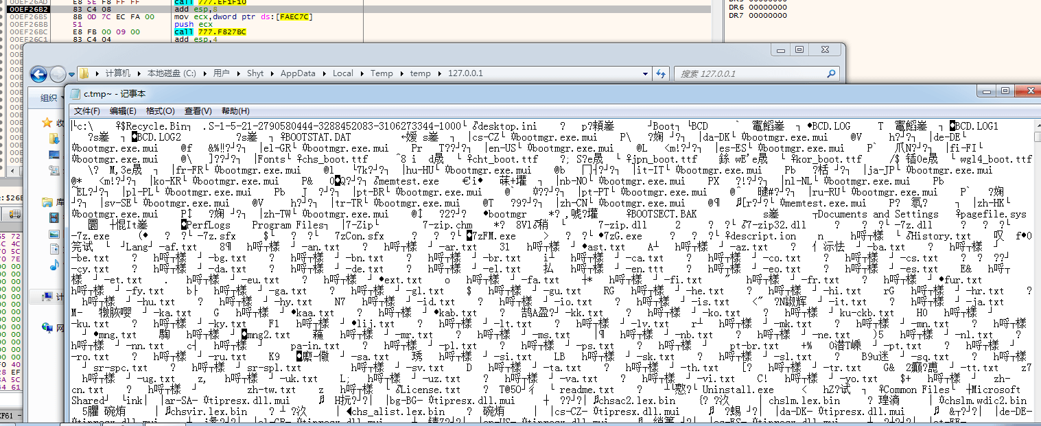Expand the arrow before 127.0.0.1 in breadcrumb
The width and height of the screenshot is (1041, 426).
440,73
